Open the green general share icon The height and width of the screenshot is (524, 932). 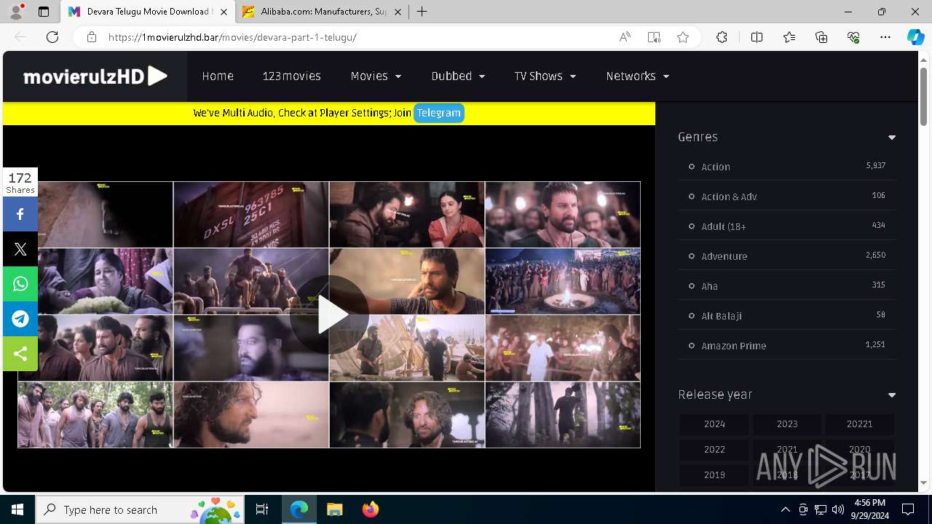tap(20, 354)
